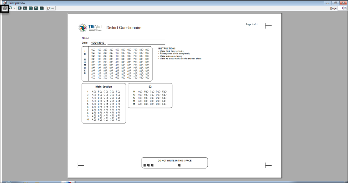Show the Four Pages layout

tap(36, 8)
